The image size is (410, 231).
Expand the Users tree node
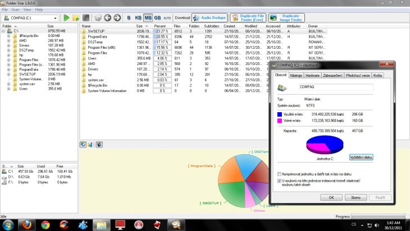(x=8, y=89)
